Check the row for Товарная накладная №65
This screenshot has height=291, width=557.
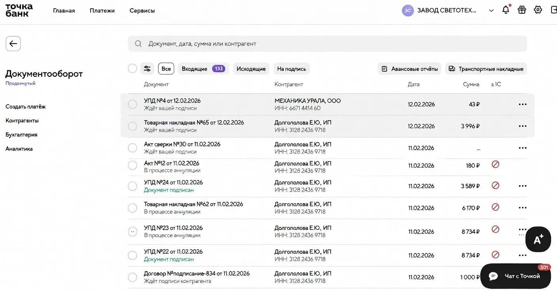click(132, 126)
